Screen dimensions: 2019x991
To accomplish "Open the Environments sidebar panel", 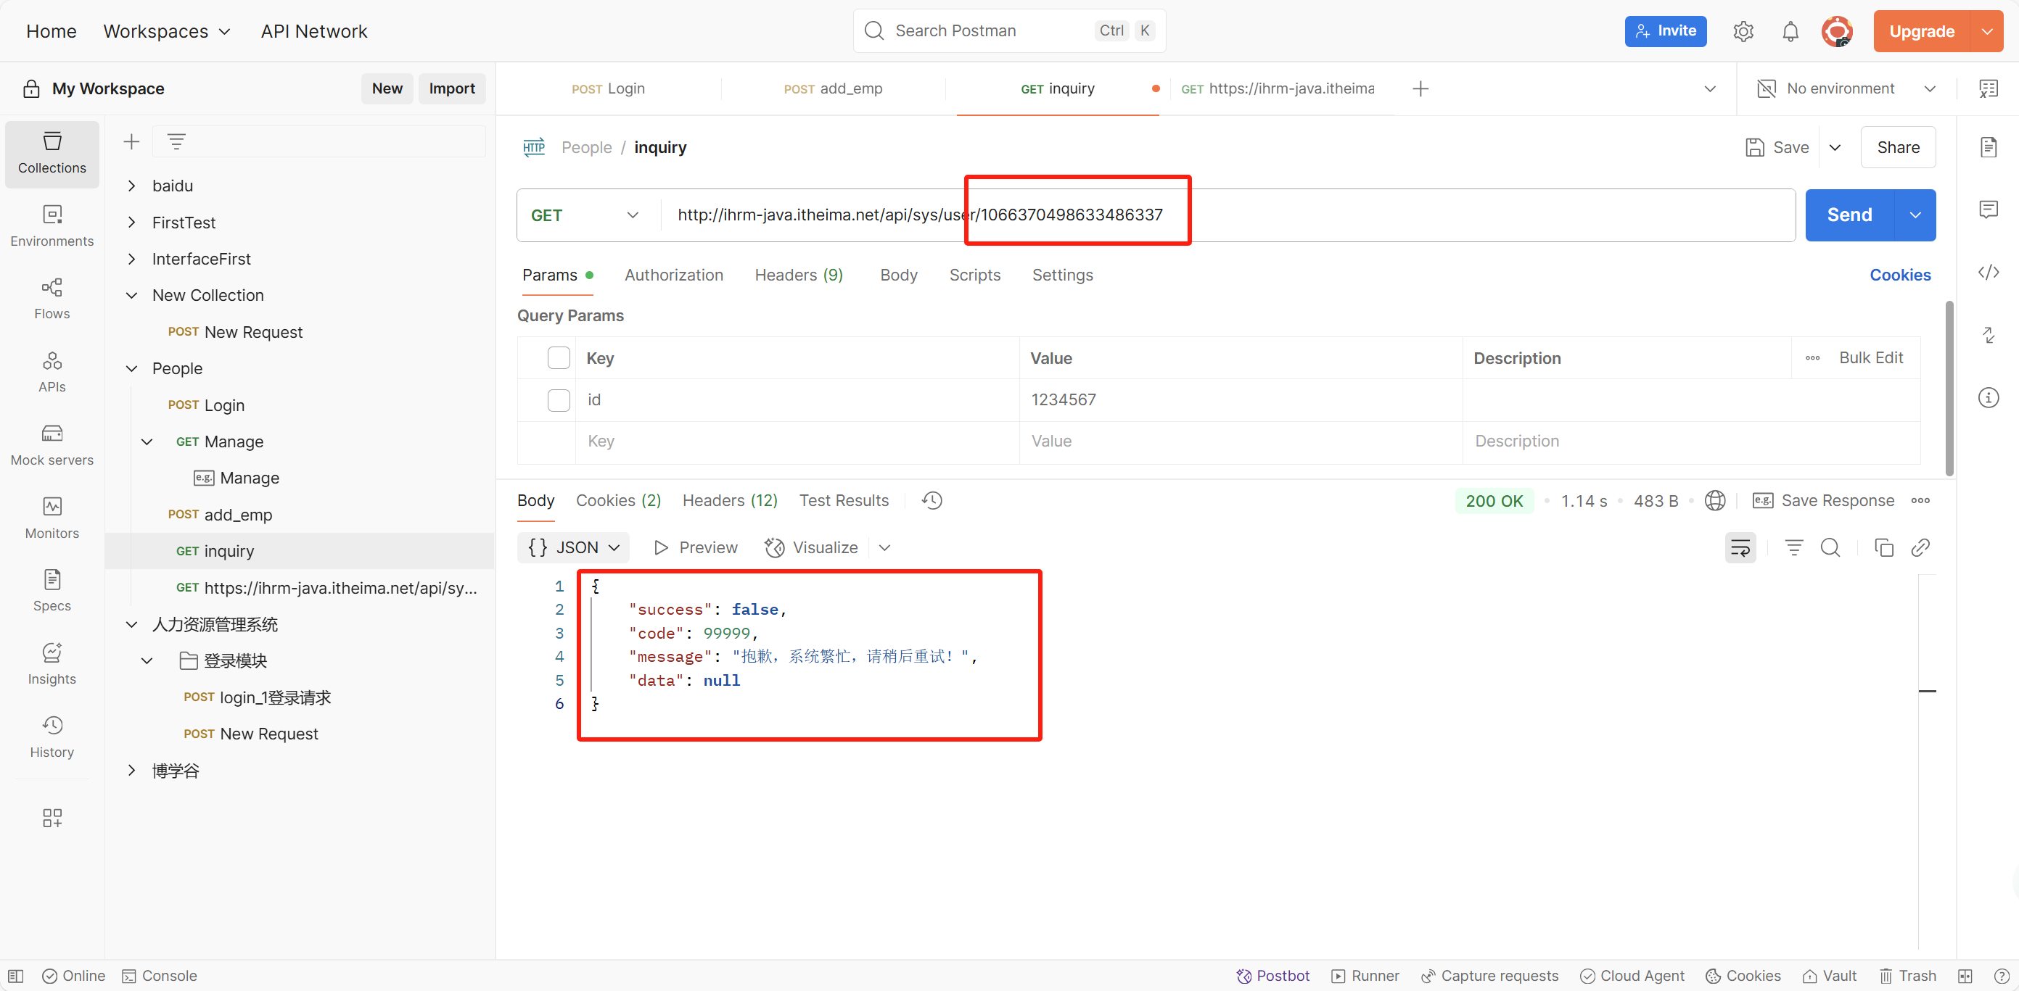I will 52,225.
